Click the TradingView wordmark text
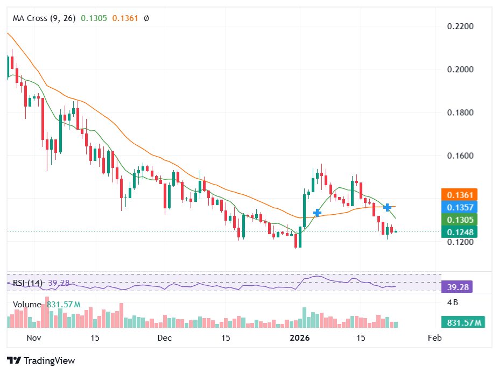The image size is (499, 373). point(50,361)
